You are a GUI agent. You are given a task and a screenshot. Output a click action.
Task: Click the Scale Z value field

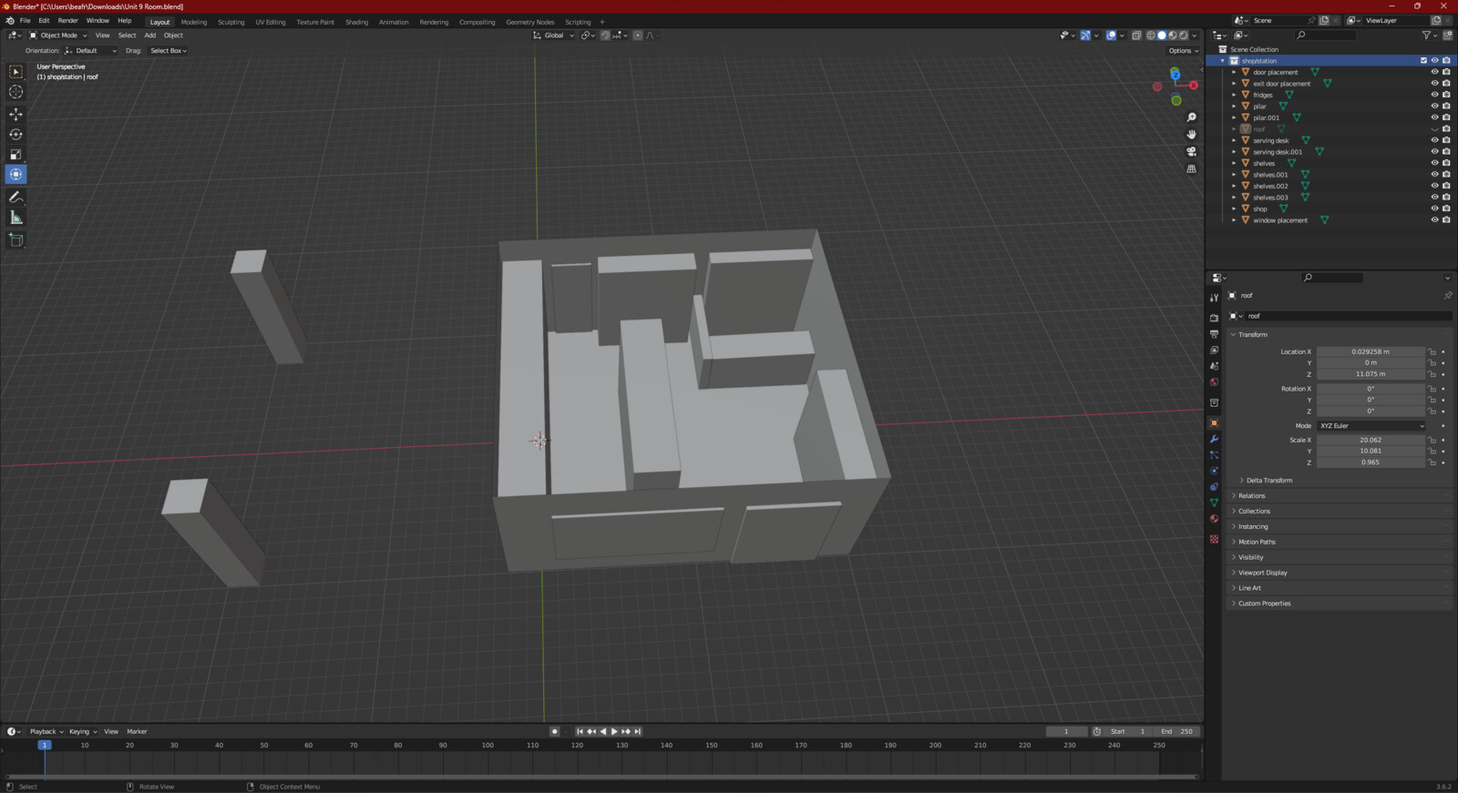point(1370,463)
